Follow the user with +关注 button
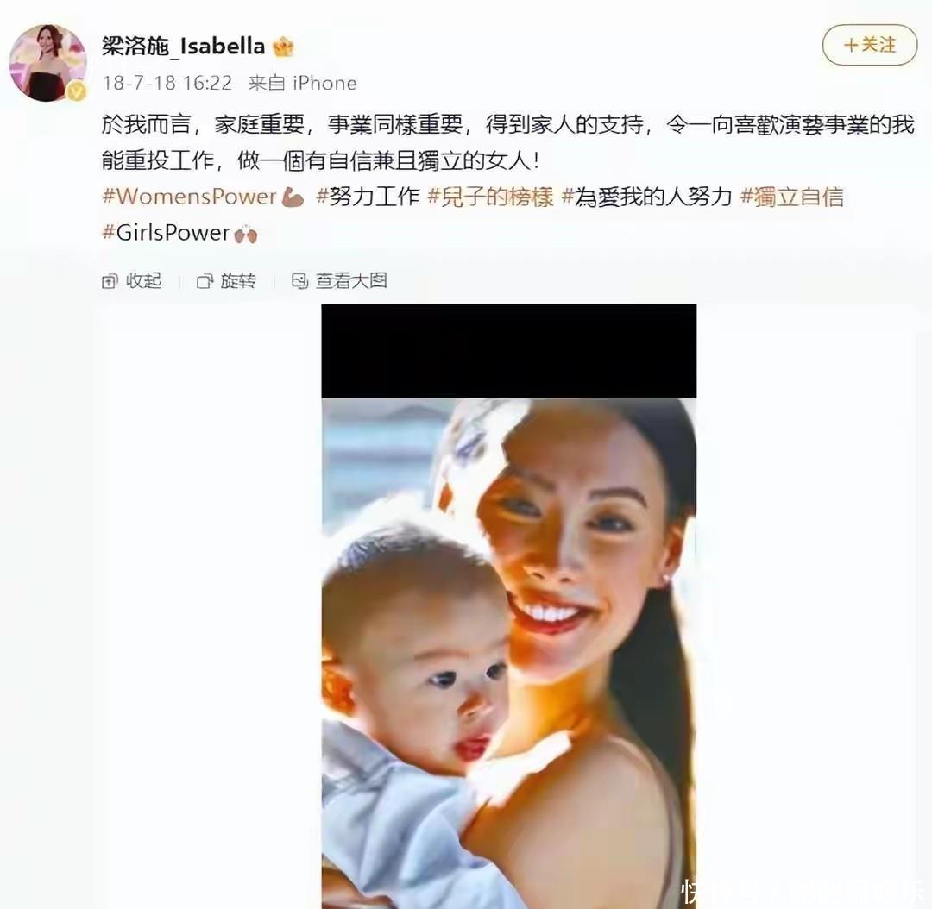The image size is (932, 909). (870, 45)
